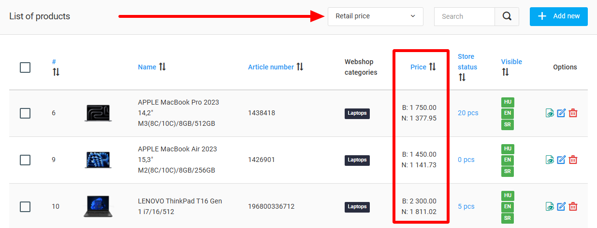Click the sort arrows beside Name
Image resolution: width=597 pixels, height=228 pixels.
pyautogui.click(x=162, y=67)
